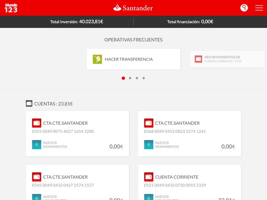Viewport: 267px width, 200px height.
Task: Open the search magnifier icon
Action: [244, 8]
